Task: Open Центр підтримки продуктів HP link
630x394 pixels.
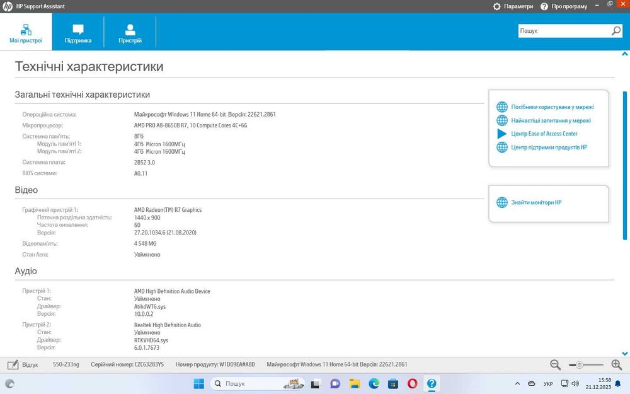Action: pyautogui.click(x=549, y=147)
